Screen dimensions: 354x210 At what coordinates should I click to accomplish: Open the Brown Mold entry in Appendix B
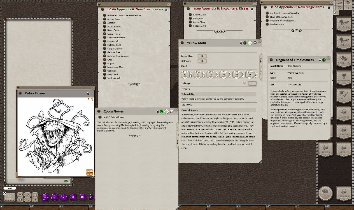coord(199,15)
